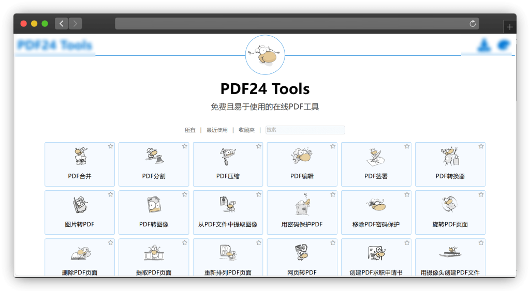Click the 免费且易于使用的在线PDF工具 subtitle

265,107
